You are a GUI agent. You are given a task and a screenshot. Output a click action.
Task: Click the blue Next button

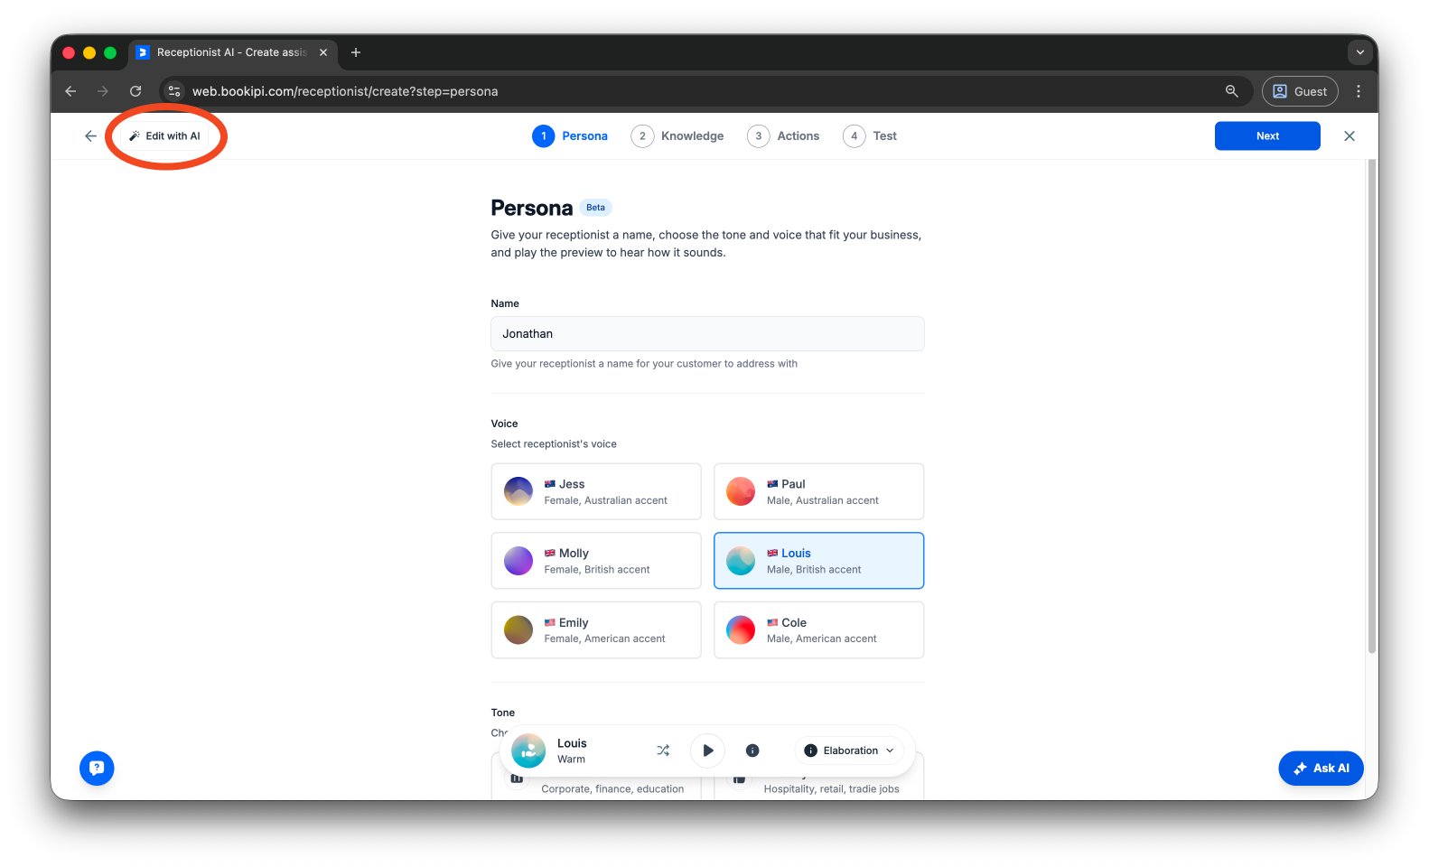tap(1267, 136)
